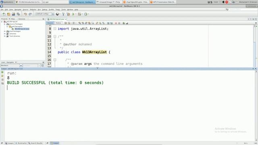Image resolution: width=258 pixels, height=145 pixels.
Task: Switch to the Files tab
Action: click(x=13, y=19)
